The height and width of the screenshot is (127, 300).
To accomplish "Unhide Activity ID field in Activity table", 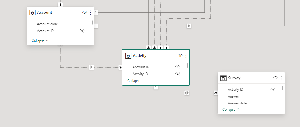I will click(x=178, y=74).
